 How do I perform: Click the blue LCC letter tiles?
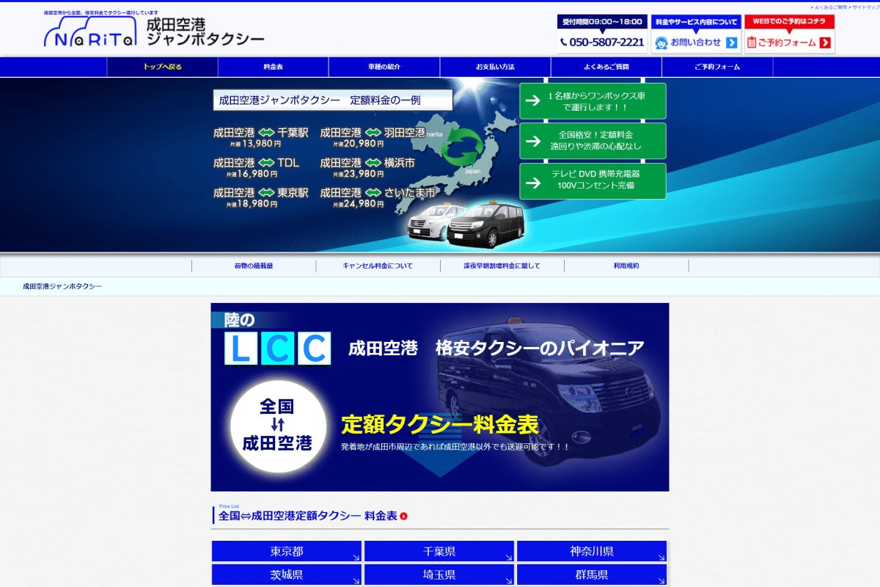click(x=278, y=349)
